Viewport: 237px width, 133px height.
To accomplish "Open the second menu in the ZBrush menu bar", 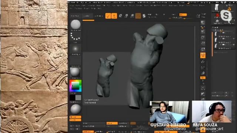I will (77, 6).
